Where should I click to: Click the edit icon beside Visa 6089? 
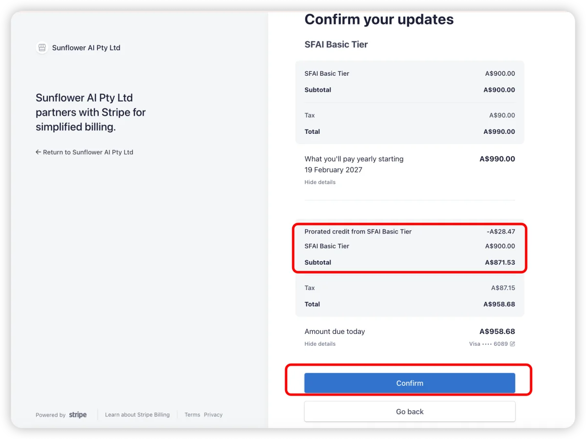[512, 344]
